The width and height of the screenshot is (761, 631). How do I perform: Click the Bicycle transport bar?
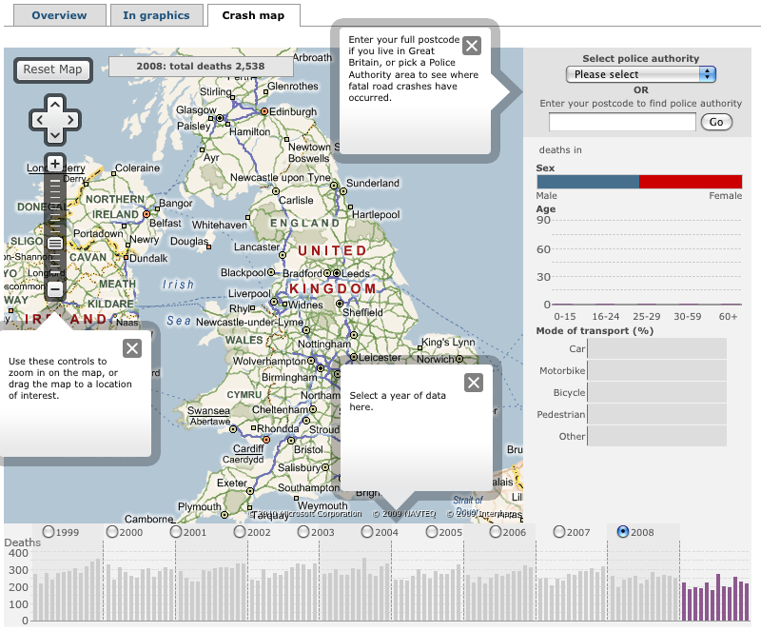point(656,392)
